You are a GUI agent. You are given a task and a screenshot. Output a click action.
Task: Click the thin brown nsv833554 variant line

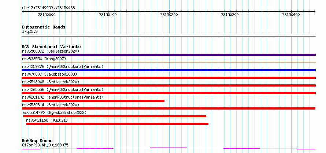click(168, 62)
